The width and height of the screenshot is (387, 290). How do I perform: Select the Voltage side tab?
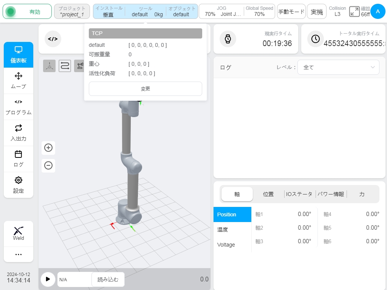coord(232,245)
